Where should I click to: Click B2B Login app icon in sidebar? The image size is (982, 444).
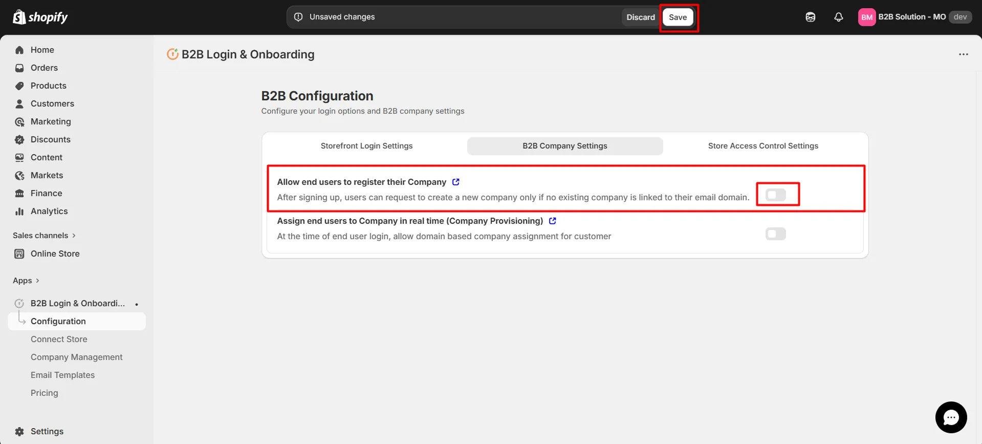tap(19, 303)
